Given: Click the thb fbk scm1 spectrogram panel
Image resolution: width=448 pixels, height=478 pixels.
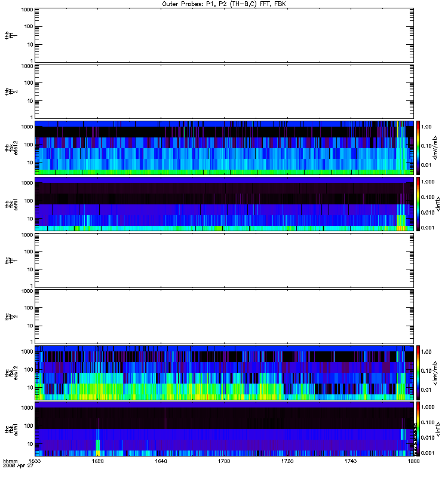Looking at the screenshot, I should [224, 204].
